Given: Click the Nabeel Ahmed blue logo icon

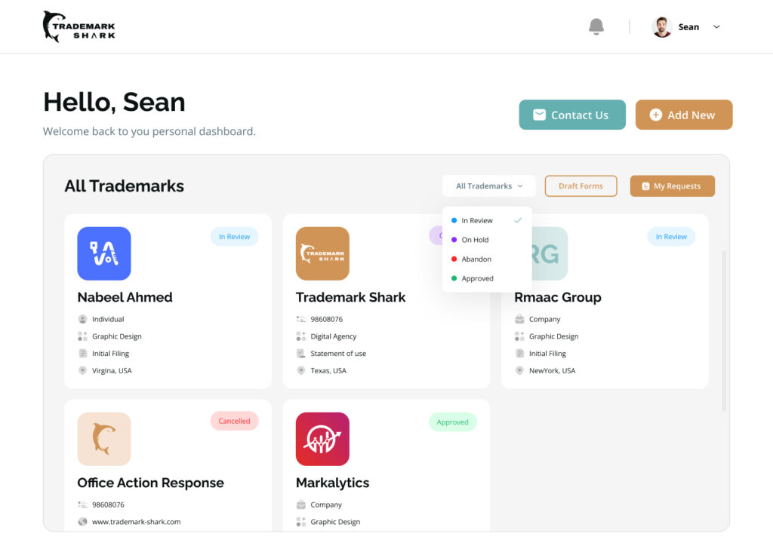Looking at the screenshot, I should pyautogui.click(x=104, y=253).
